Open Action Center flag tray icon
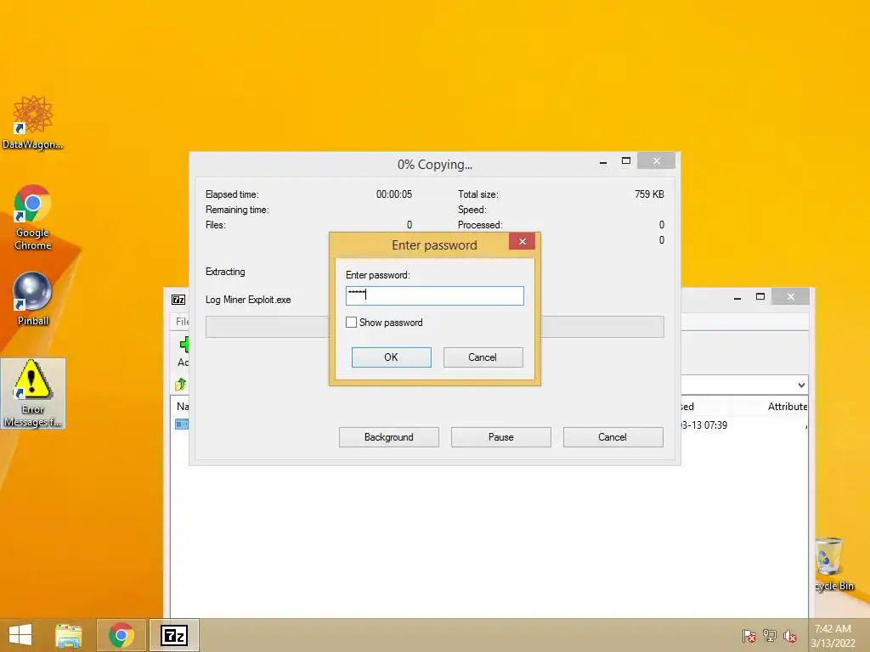The image size is (870, 652). point(749,635)
